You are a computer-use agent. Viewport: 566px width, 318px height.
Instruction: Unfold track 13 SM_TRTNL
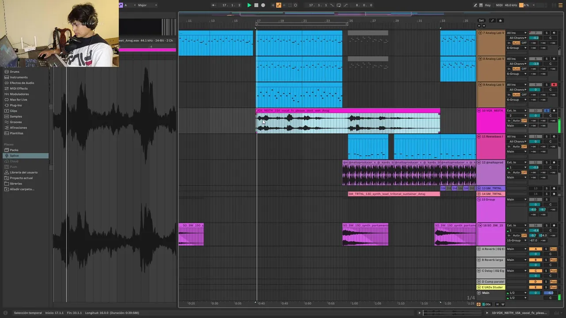(x=479, y=188)
